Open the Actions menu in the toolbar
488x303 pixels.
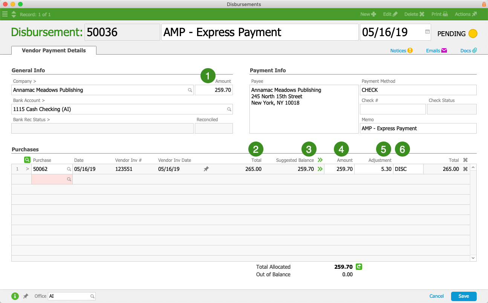point(465,14)
